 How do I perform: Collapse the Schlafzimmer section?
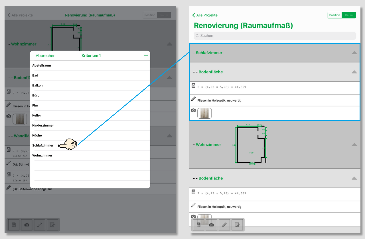coord(354,53)
